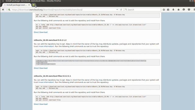
Task: Open a new tab with the plus button
Action: click(34, 5)
